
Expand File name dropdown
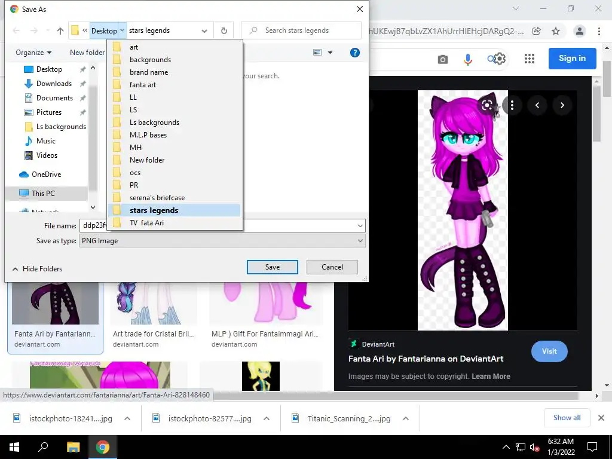360,225
